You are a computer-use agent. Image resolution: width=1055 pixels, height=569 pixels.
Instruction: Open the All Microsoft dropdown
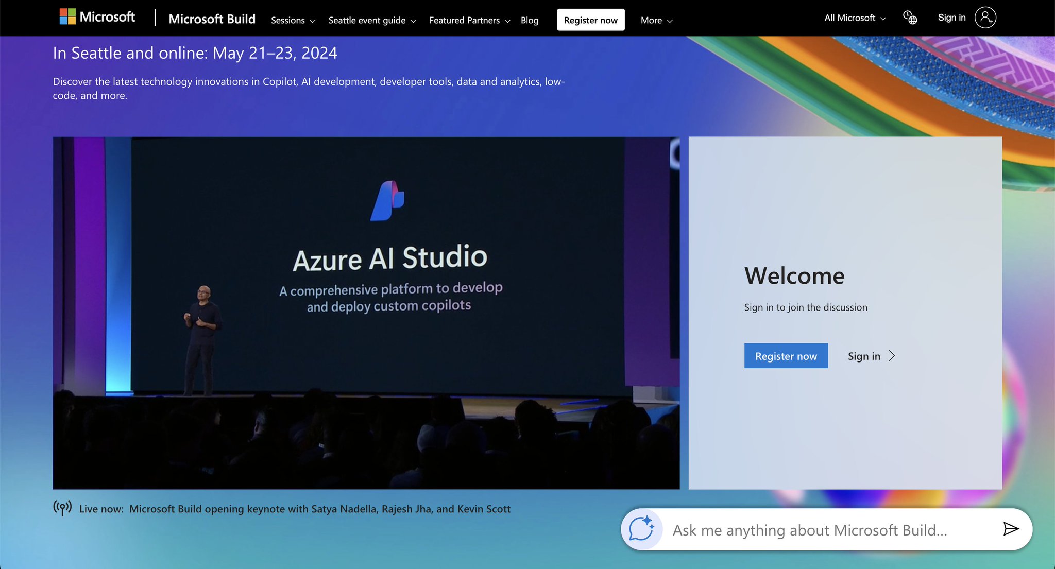(855, 18)
